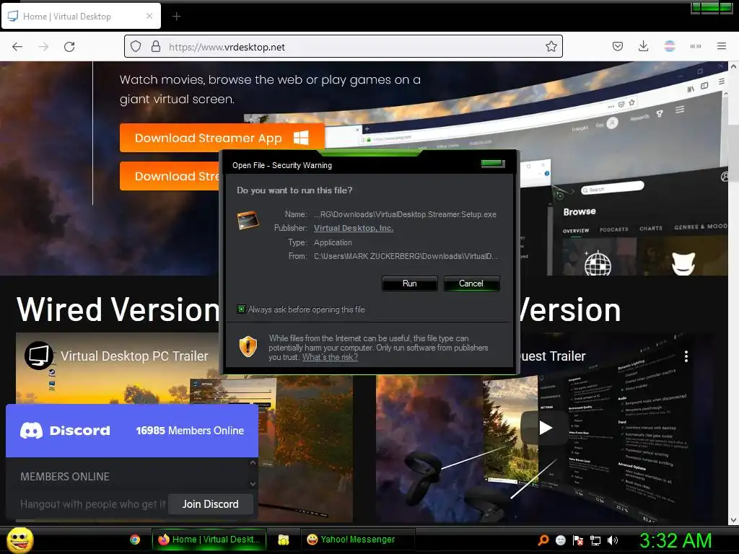The image size is (739, 554).
Task: Close the Home | Virtual Desktop tab
Action: (149, 16)
